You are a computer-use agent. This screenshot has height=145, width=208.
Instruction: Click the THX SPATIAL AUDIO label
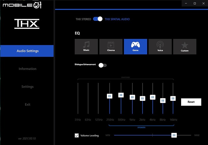click(117, 19)
